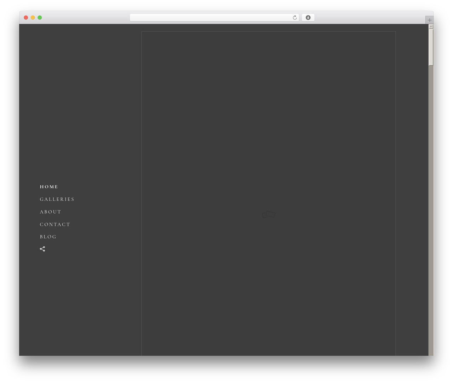Screen dimensions: 453x383
Task: Open the downloads button in the toolbar
Action: (x=308, y=18)
